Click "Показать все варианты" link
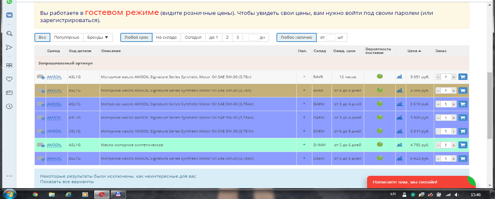 67,182
